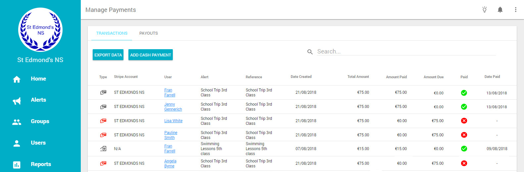Open Reports in the sidebar
The height and width of the screenshot is (172, 524).
click(x=40, y=164)
